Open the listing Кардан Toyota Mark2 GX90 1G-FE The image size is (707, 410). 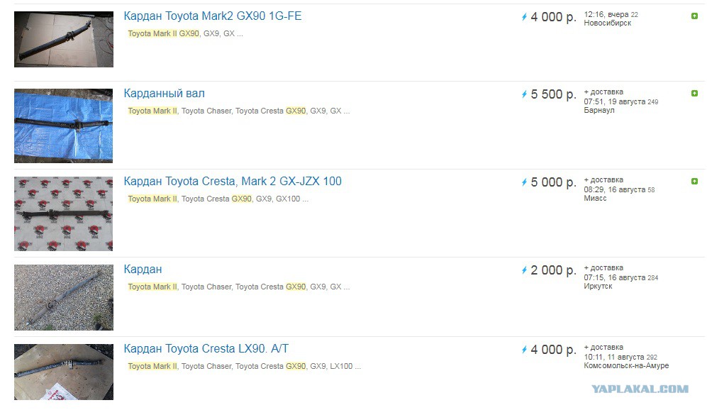[212, 16]
